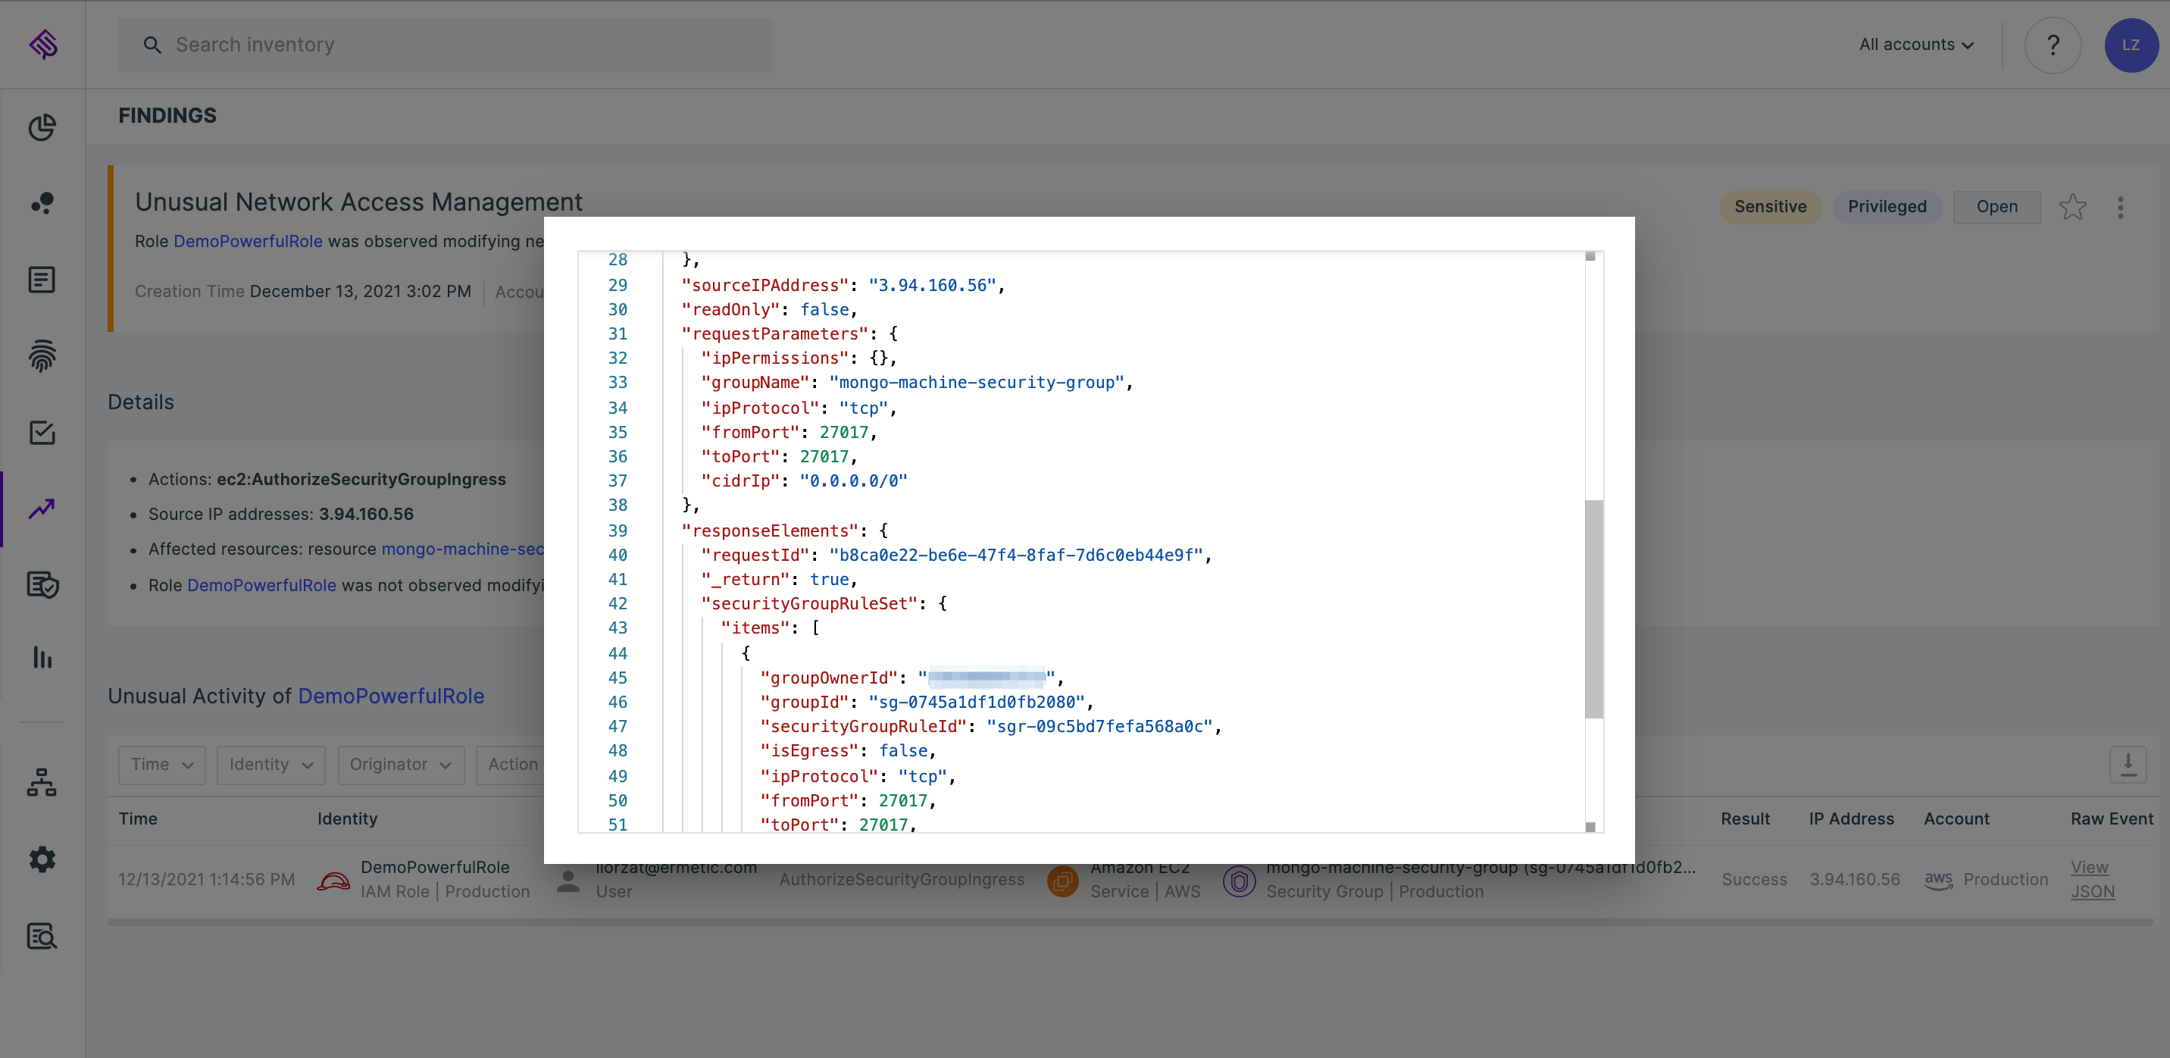Select the identities cluster icon in sidebar
2170x1058 pixels.
coord(42,203)
